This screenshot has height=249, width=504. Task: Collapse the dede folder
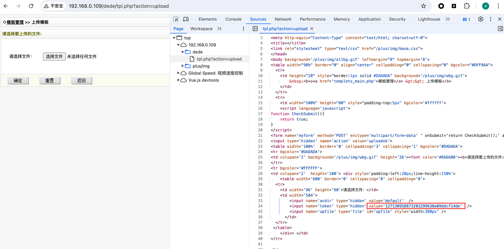pos(183,52)
